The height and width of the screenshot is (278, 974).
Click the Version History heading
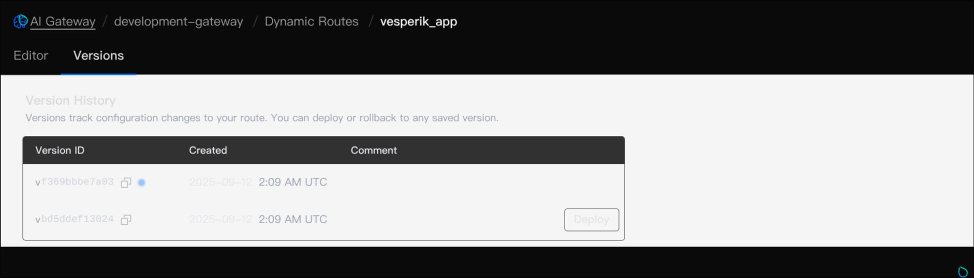tap(70, 100)
